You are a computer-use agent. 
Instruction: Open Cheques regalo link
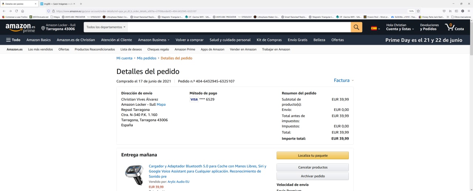coord(158,50)
